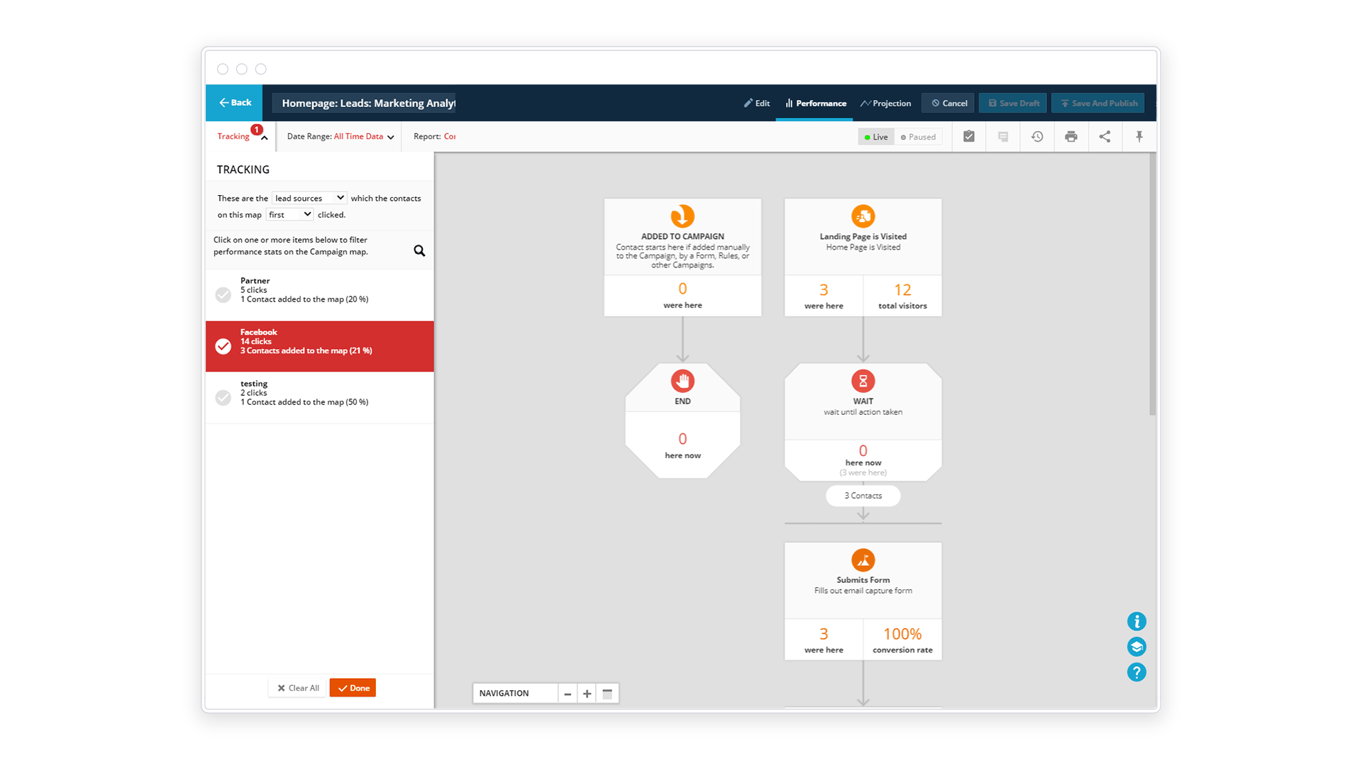Open the version history clock icon
1362x766 pixels.
pos(1037,137)
